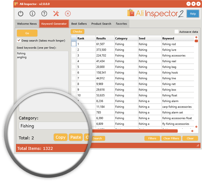Click the Clear Filters button
The width and height of the screenshot is (202, 181).
coord(171,138)
